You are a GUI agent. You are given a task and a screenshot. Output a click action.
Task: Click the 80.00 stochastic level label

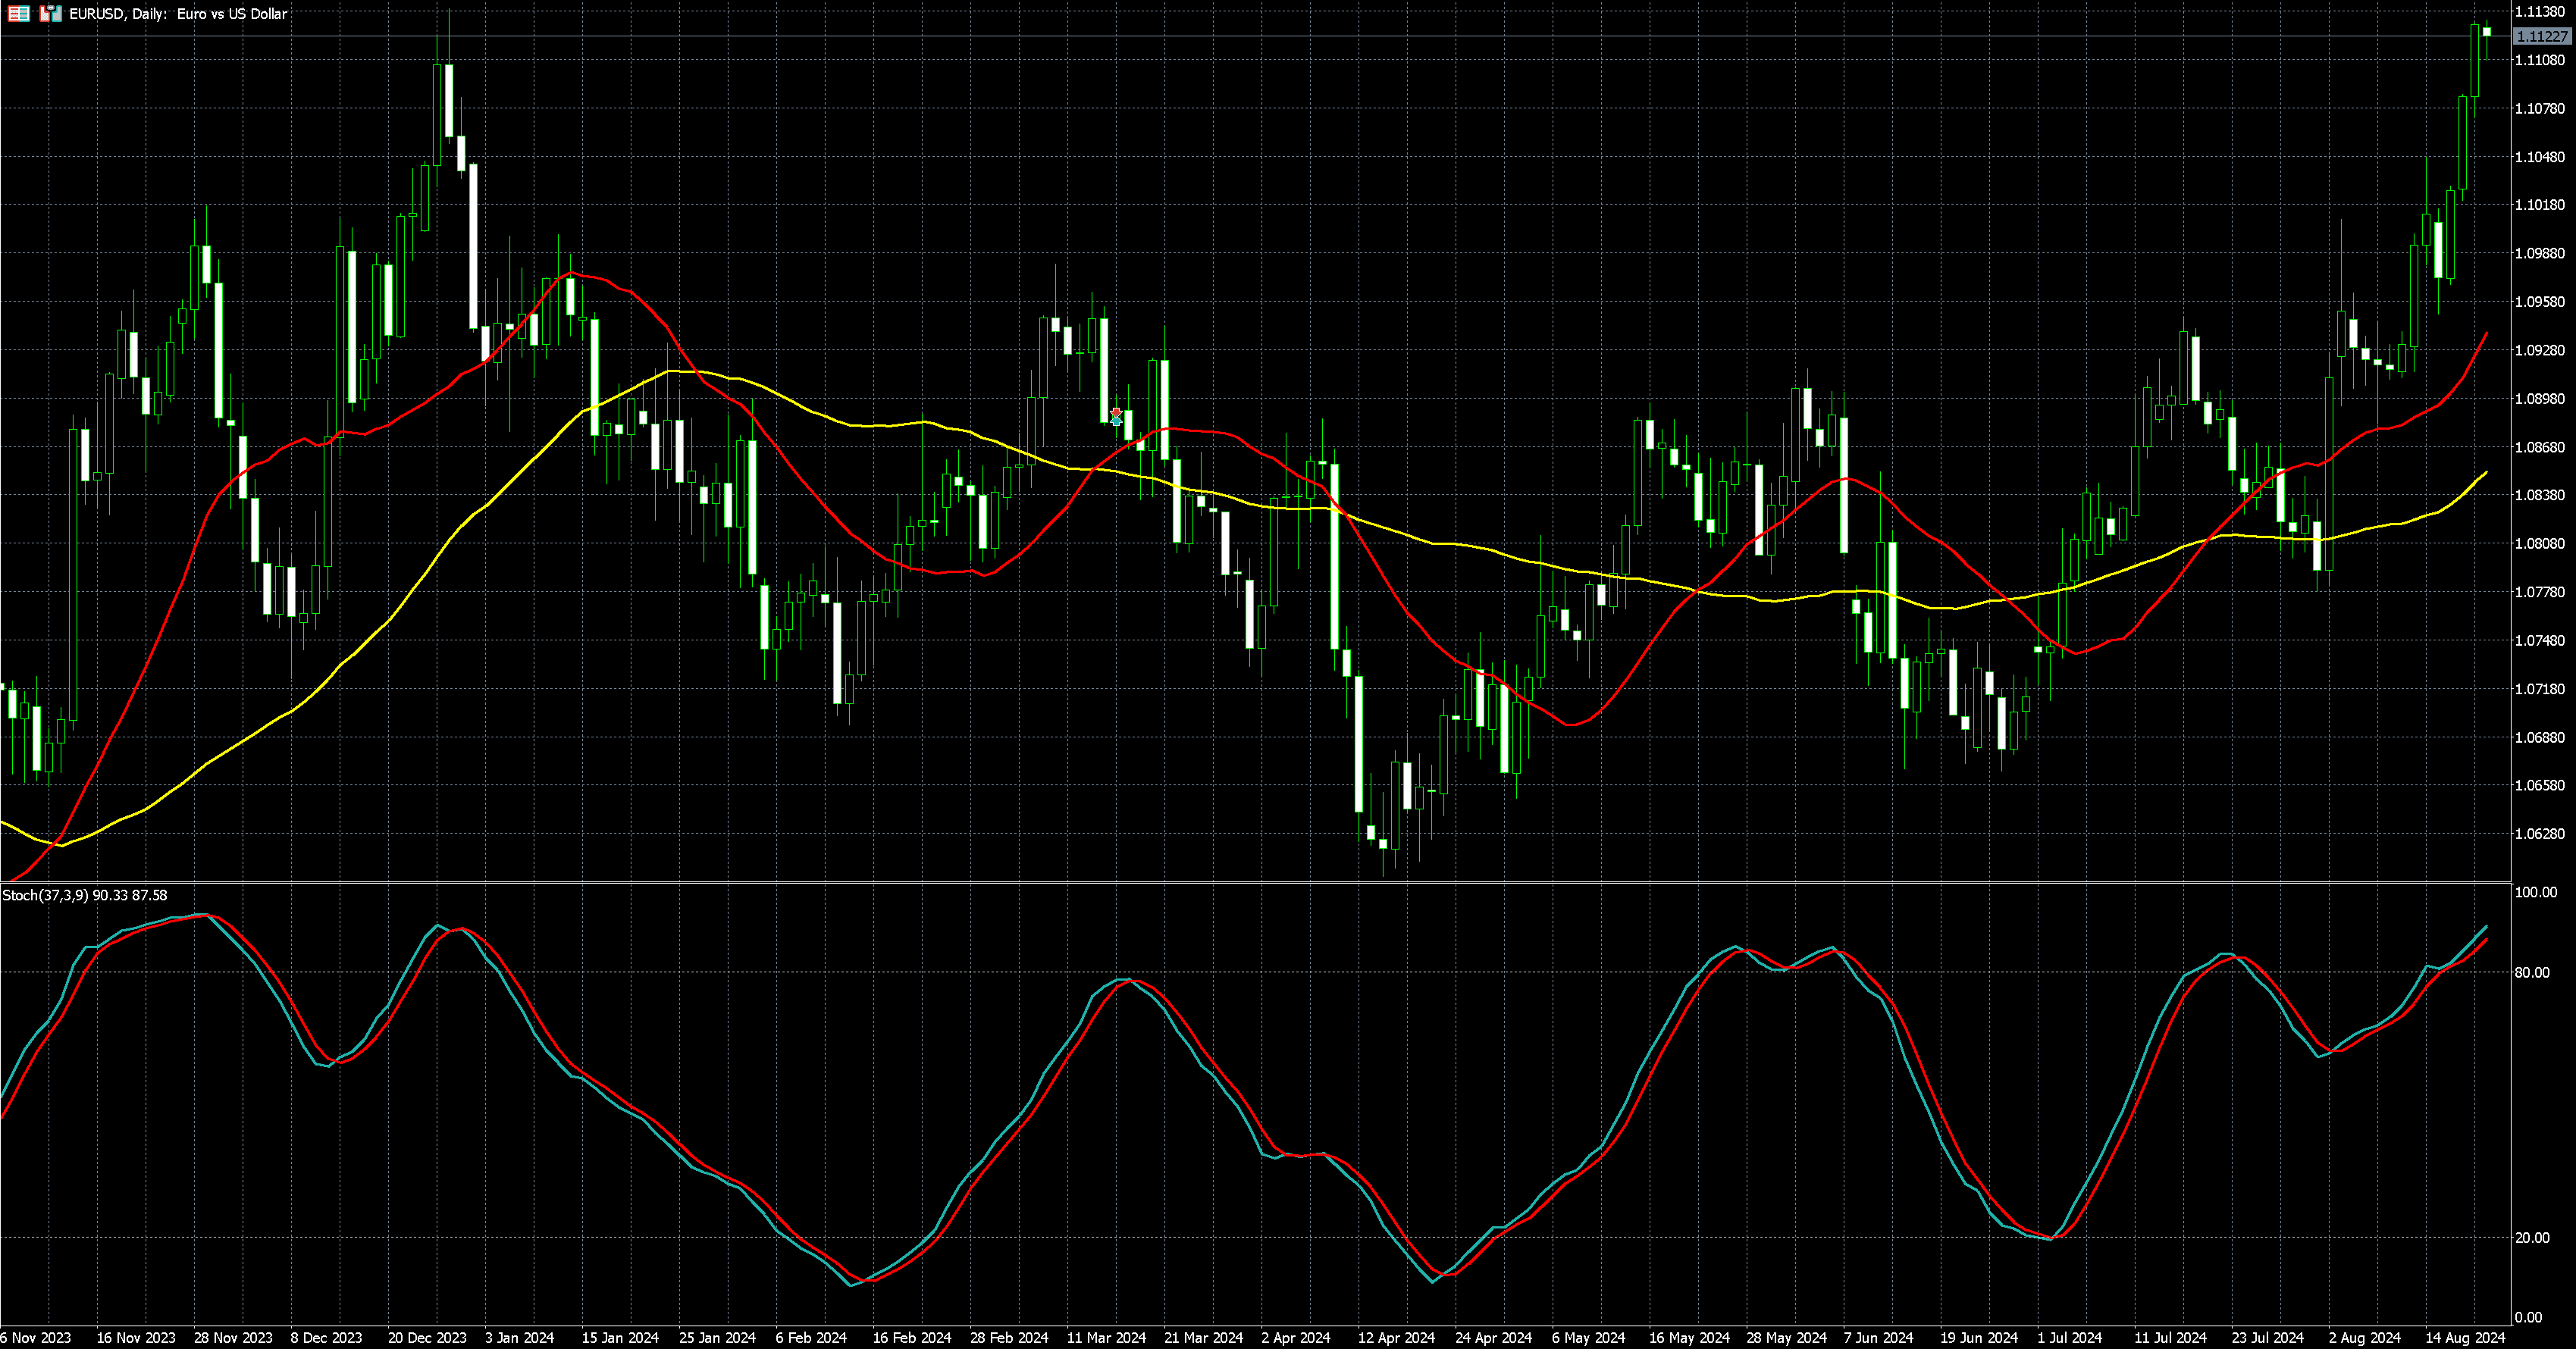coord(2533,972)
